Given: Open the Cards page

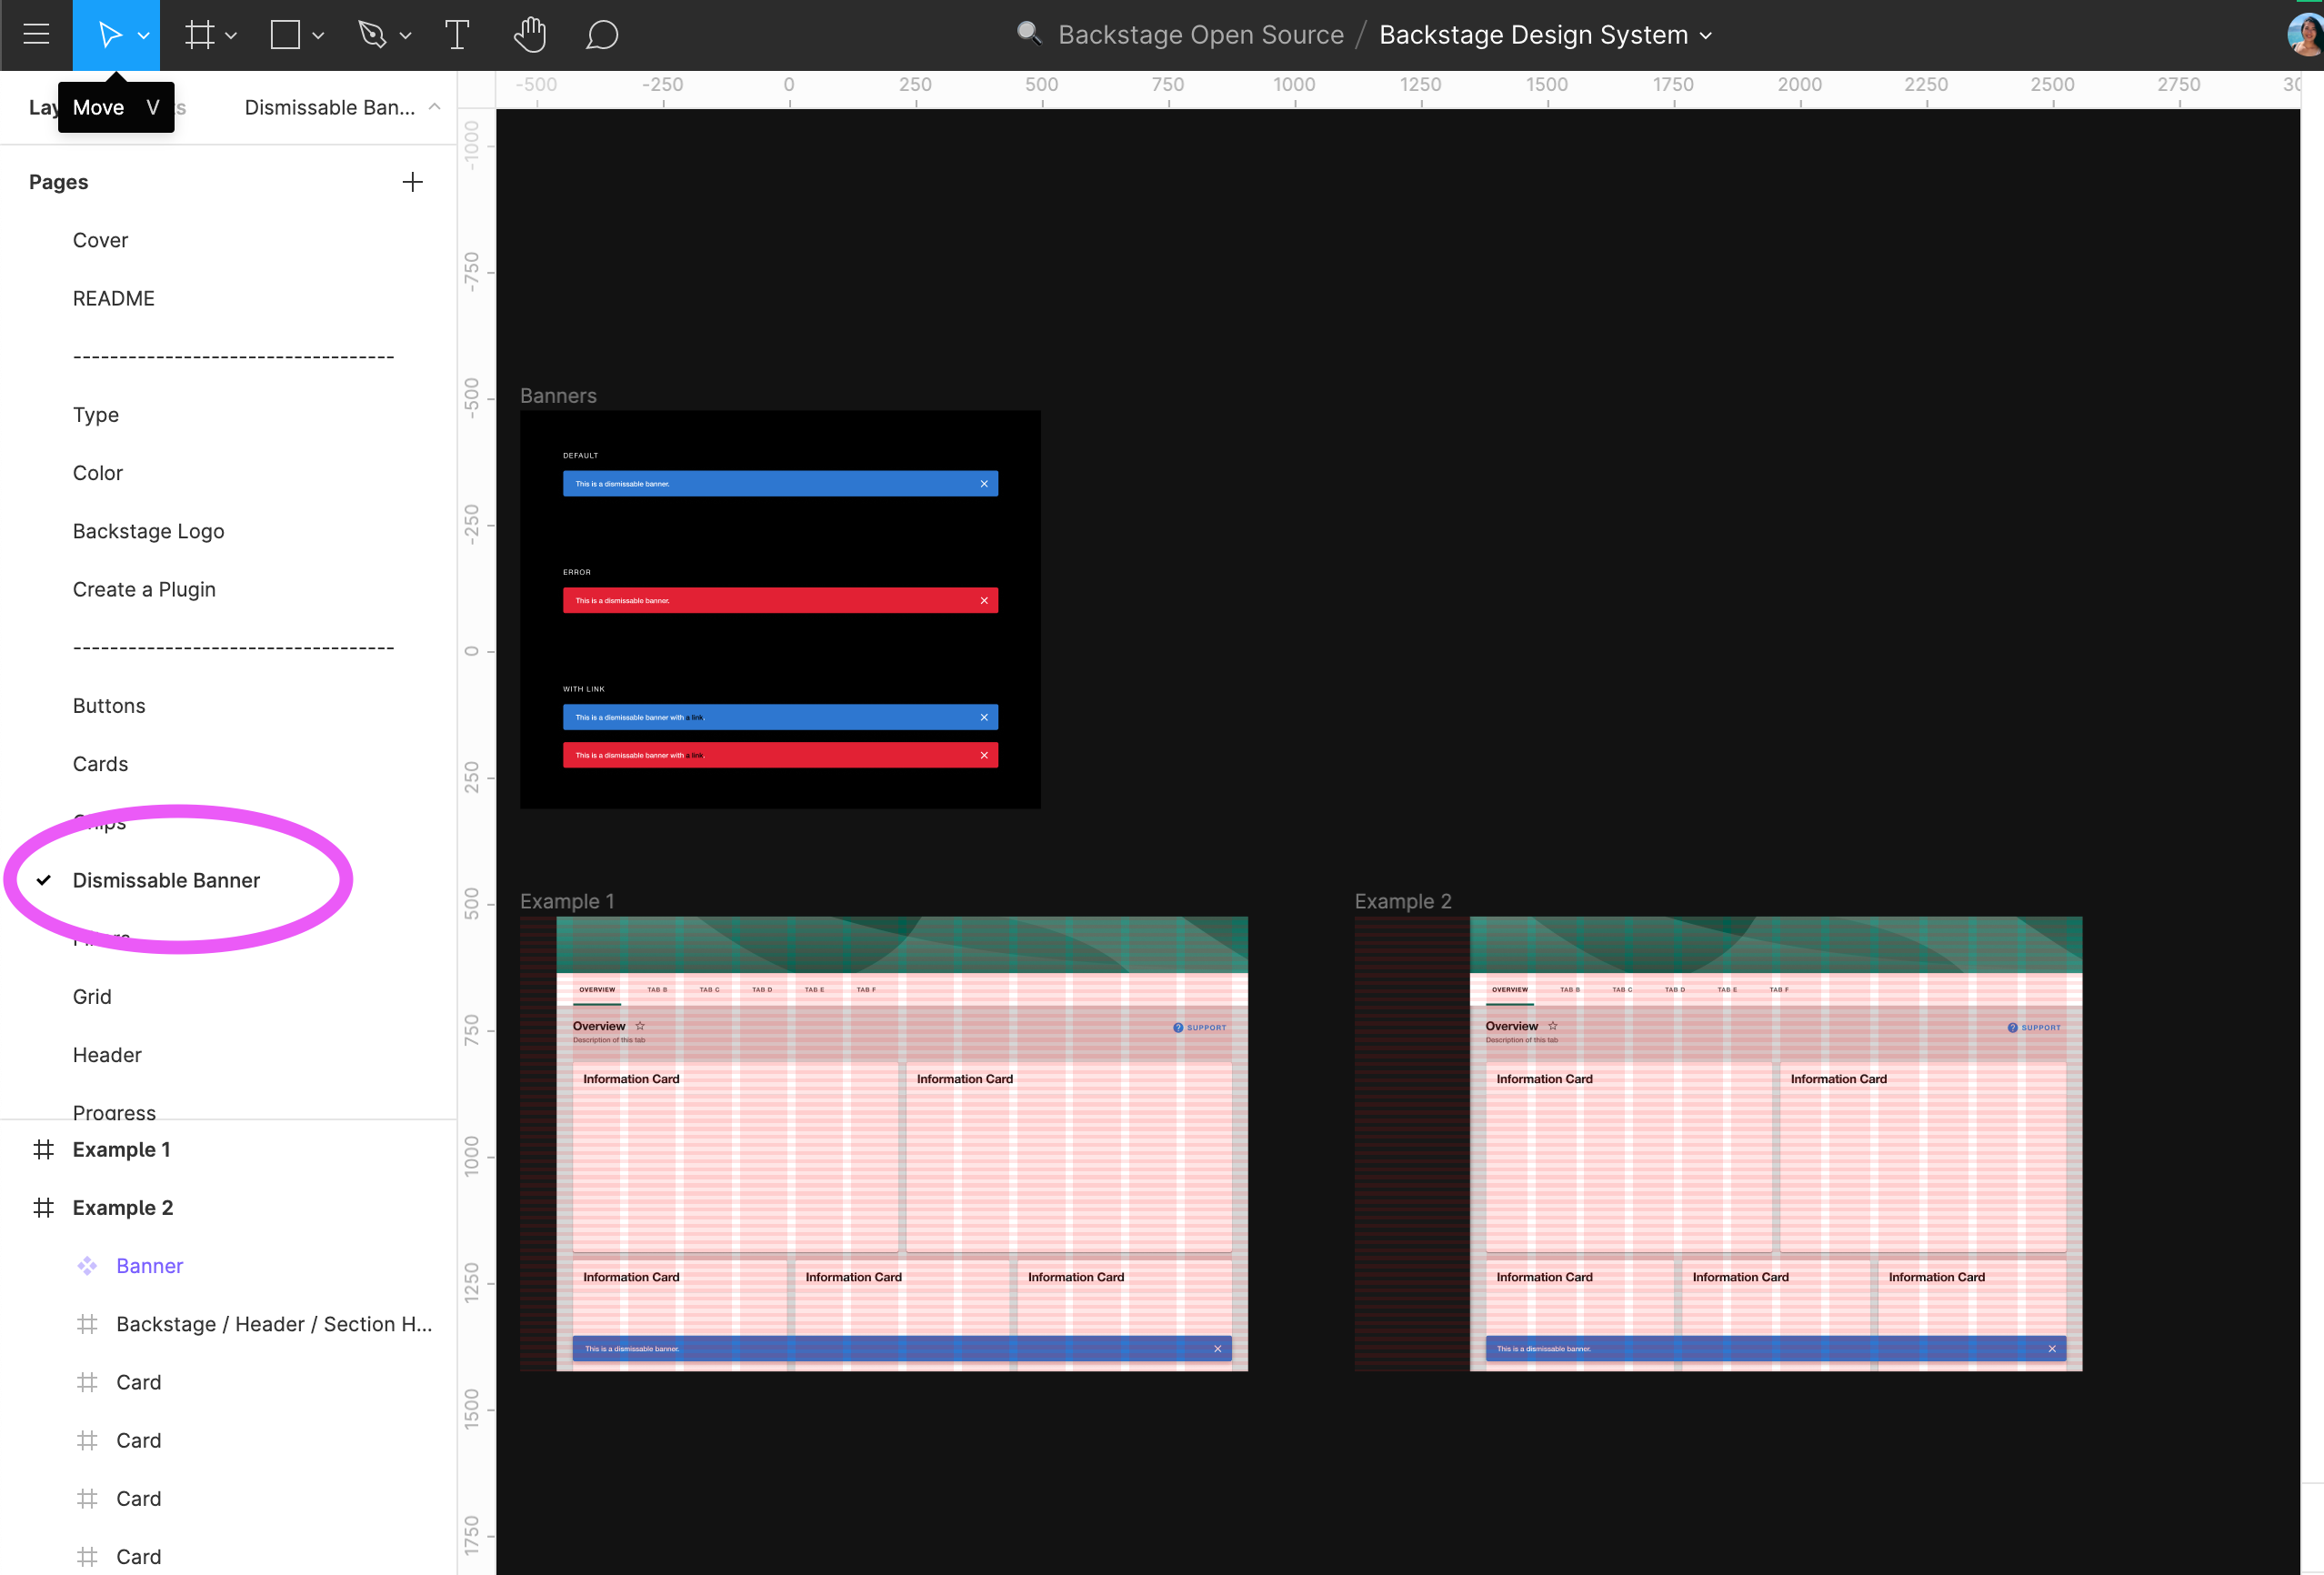Looking at the screenshot, I should (x=100, y=763).
